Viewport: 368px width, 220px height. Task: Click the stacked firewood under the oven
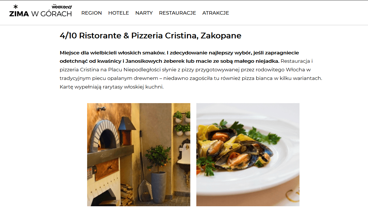127,191
